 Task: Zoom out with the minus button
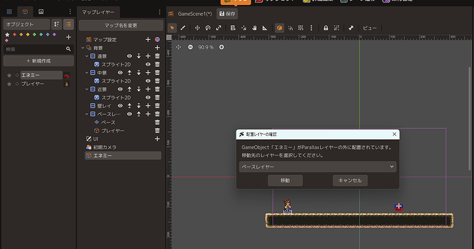pyautogui.click(x=190, y=47)
